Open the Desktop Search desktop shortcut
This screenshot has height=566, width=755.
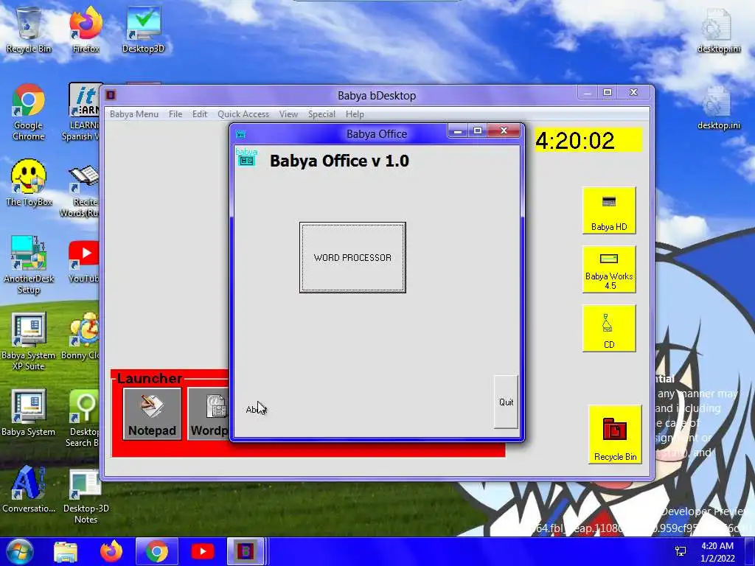click(x=83, y=419)
